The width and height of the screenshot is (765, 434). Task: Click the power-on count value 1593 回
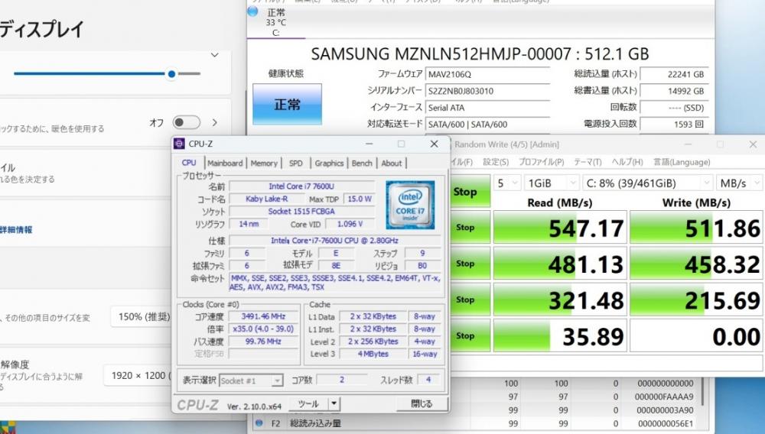[673, 124]
